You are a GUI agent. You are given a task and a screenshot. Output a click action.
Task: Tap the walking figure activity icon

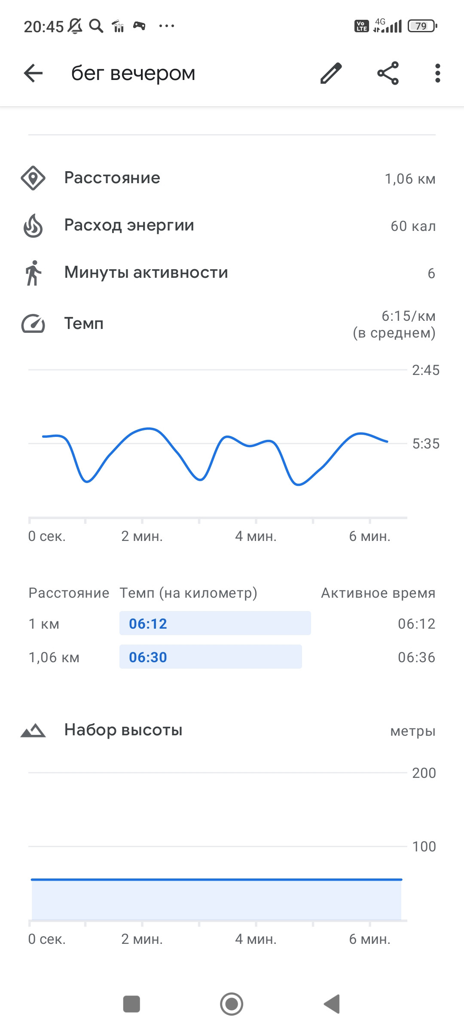(x=33, y=273)
